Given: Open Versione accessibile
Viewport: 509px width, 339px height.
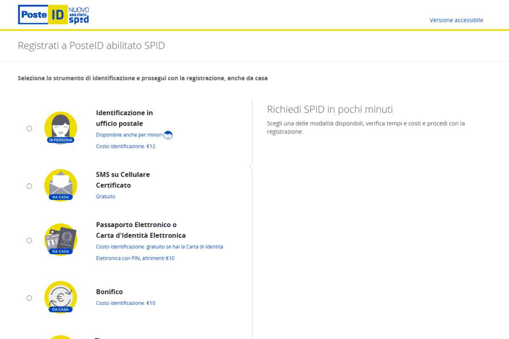Looking at the screenshot, I should pos(456,20).
